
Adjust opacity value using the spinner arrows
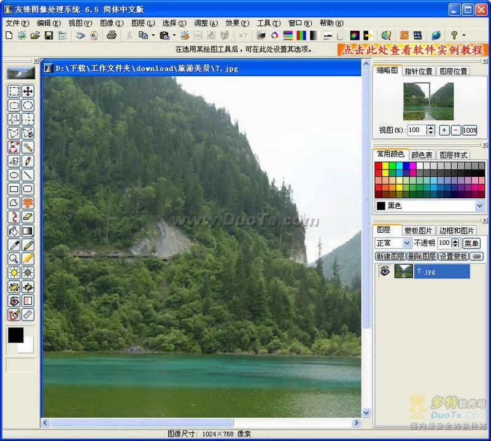pos(455,243)
